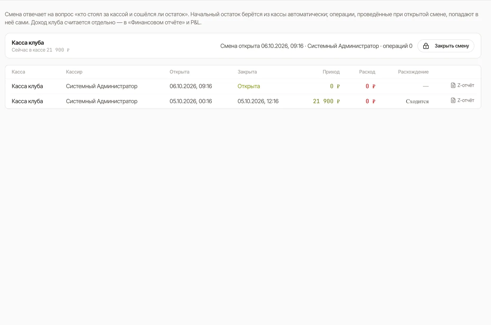Click the green «Открыта» status in the table
The image size is (491, 325).
[249, 86]
